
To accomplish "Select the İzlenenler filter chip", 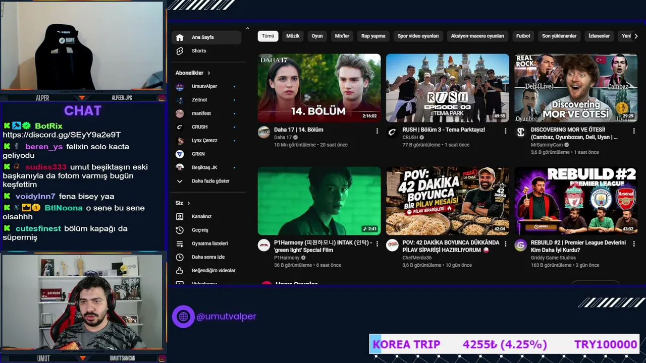I will [599, 36].
